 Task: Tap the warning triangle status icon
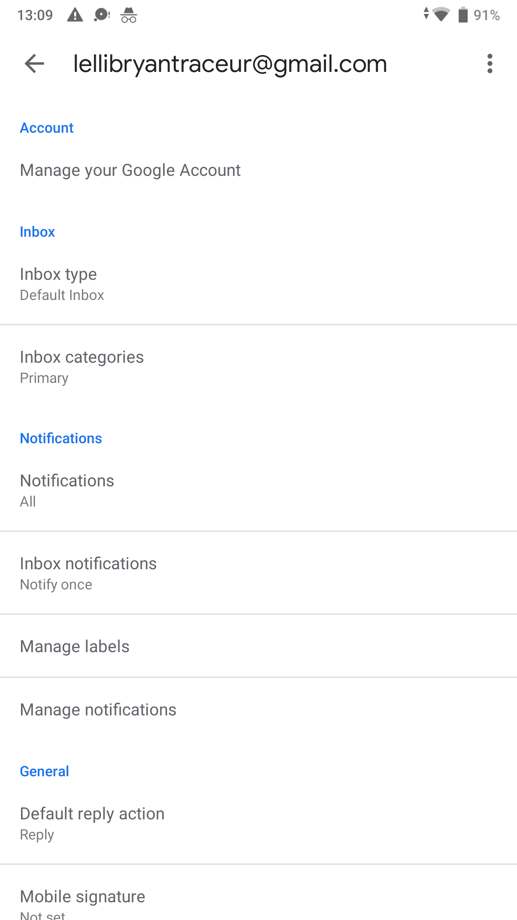pyautogui.click(x=75, y=15)
